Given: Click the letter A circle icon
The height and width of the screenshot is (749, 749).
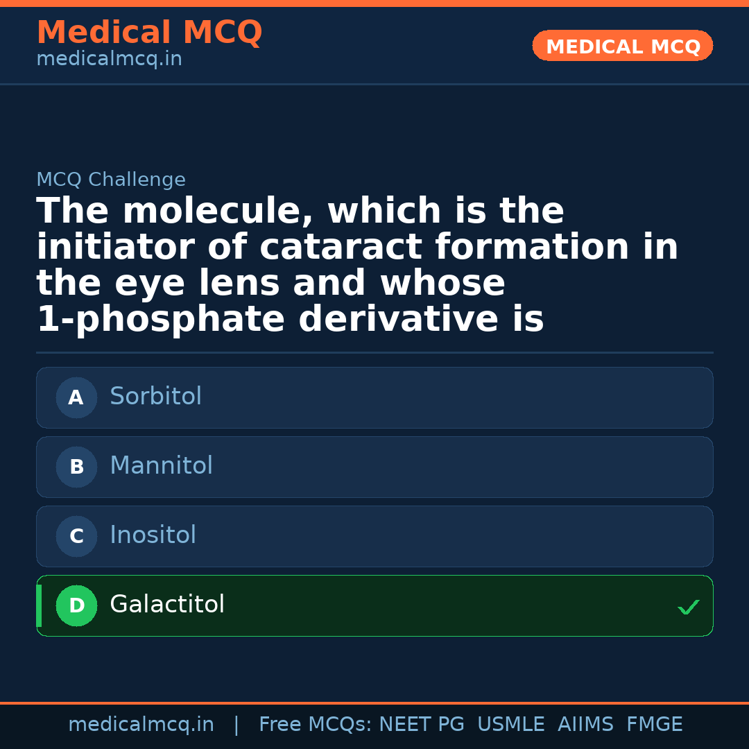Looking at the screenshot, I should (76, 397).
